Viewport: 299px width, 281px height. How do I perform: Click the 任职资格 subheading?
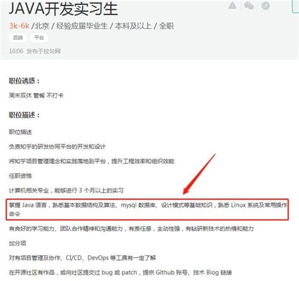coord(20,176)
